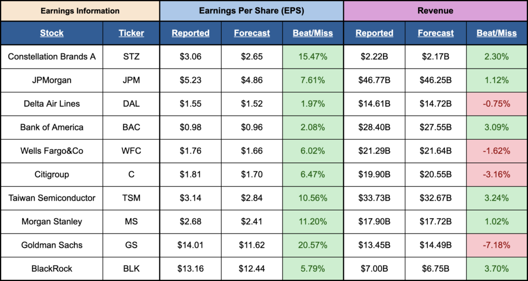The height and width of the screenshot is (281, 528).
Task: Click the JPM ticker cell
Action: [131, 80]
